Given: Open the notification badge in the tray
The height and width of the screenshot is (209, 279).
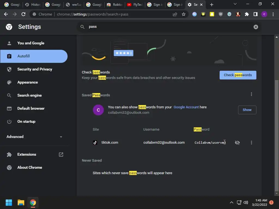Looking at the screenshot, I should [271, 202].
